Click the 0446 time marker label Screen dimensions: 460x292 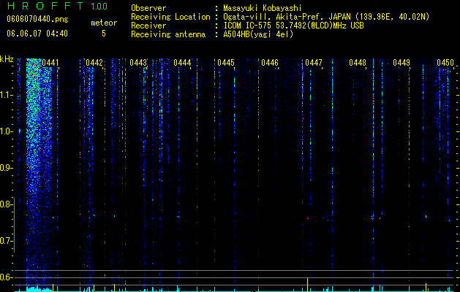(x=270, y=63)
